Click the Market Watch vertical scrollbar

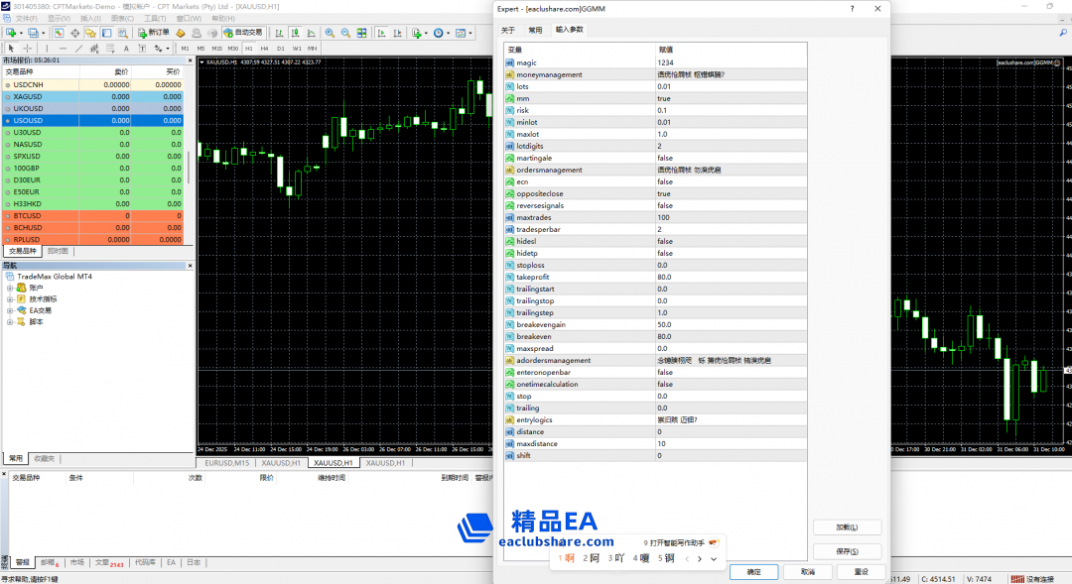click(x=188, y=169)
